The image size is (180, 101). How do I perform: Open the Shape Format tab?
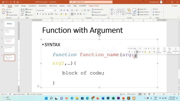point(94,6)
